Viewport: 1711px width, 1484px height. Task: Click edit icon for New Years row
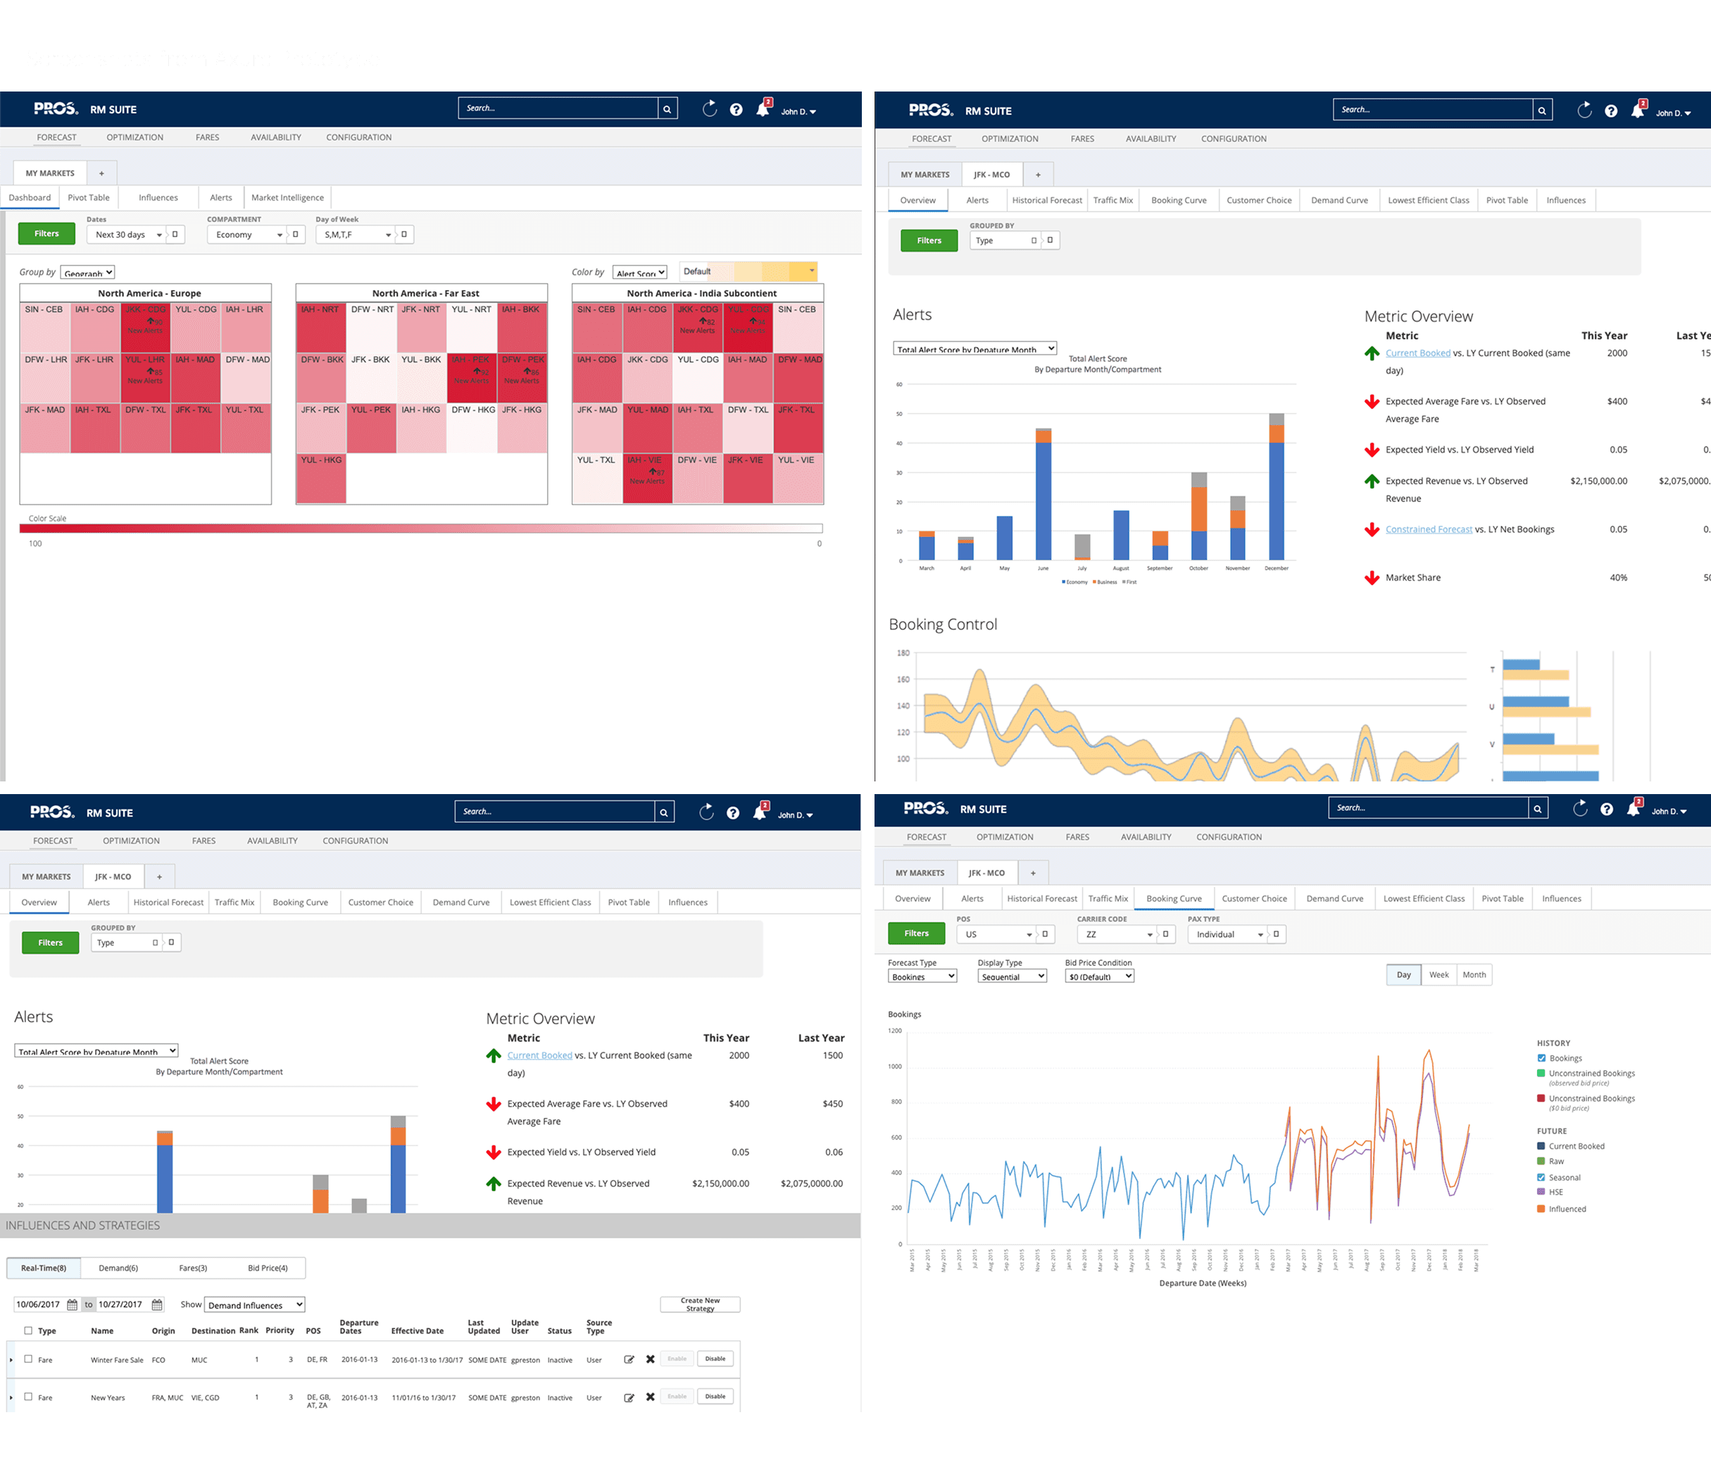[629, 1397]
